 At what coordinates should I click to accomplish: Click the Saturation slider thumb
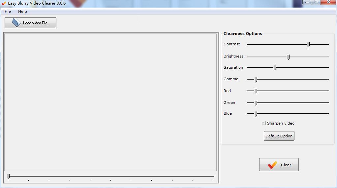(x=275, y=68)
